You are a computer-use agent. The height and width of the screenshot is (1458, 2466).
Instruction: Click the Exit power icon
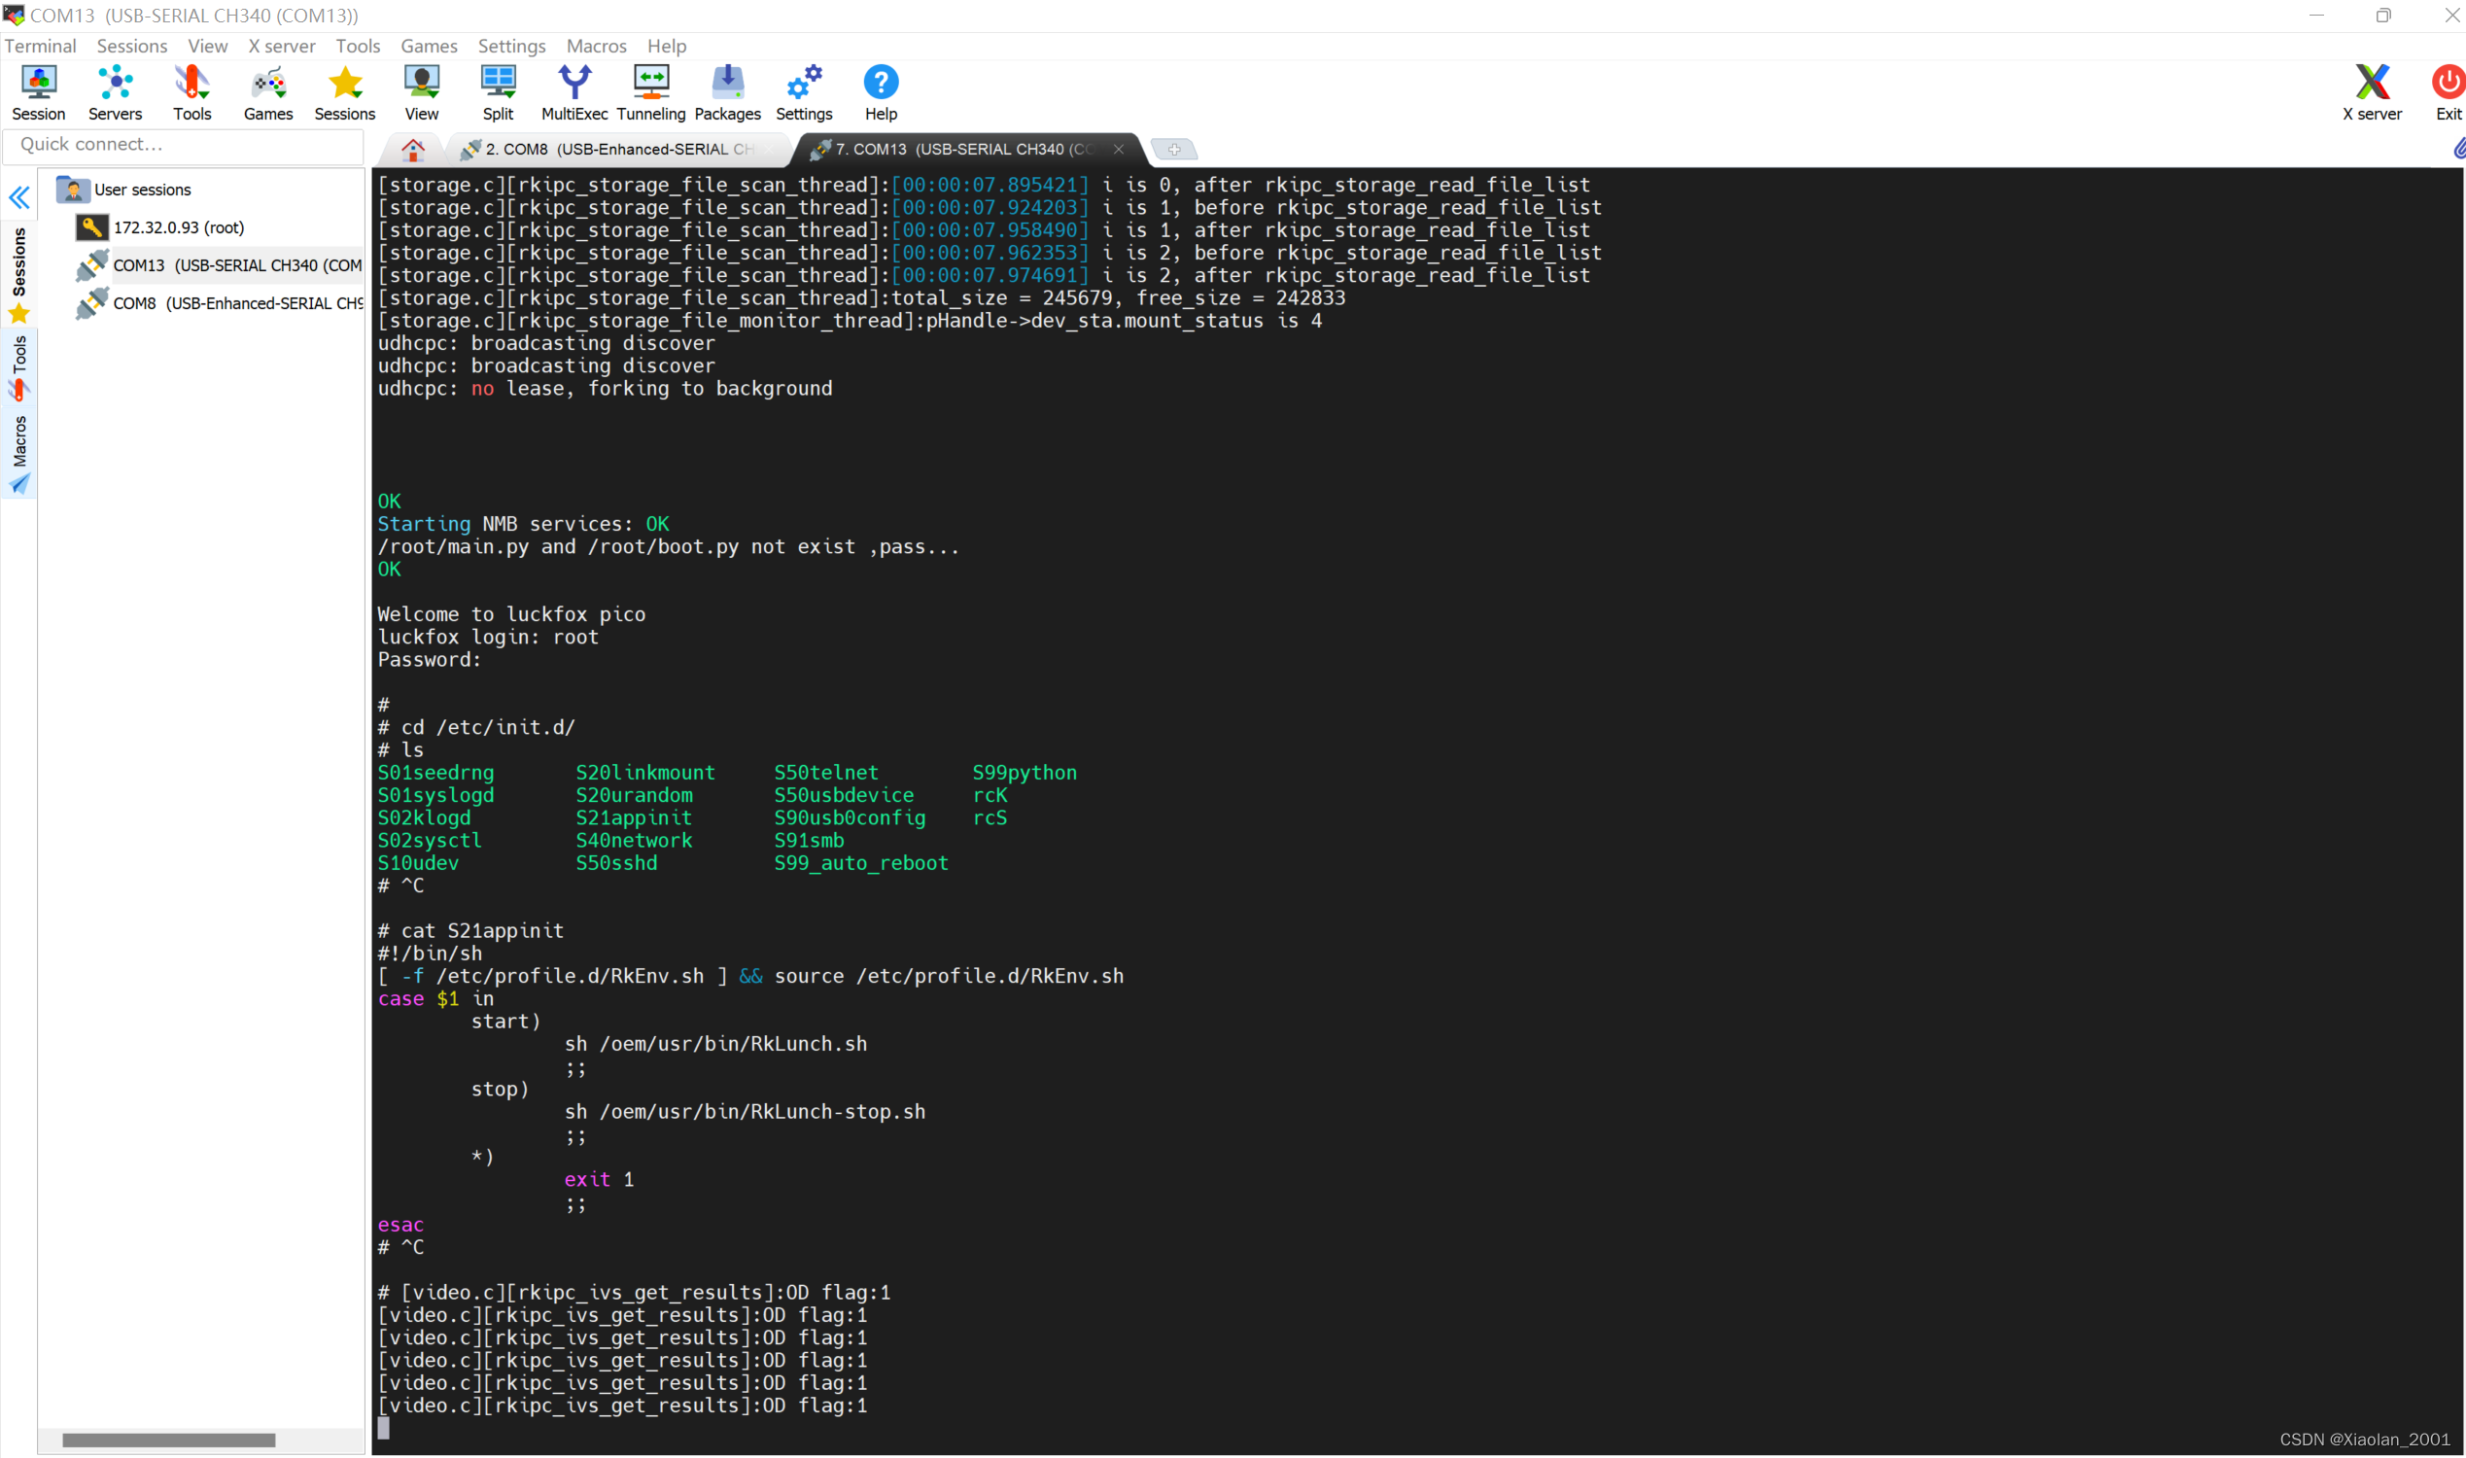pos(2448,92)
